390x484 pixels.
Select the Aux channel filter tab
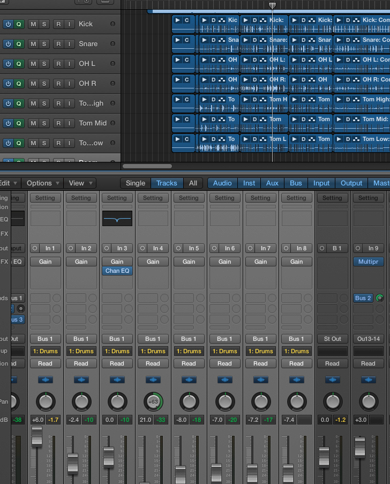pos(272,183)
